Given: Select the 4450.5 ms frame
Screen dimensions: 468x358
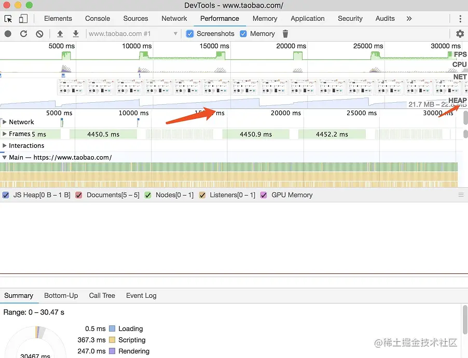Looking at the screenshot, I should pos(103,134).
